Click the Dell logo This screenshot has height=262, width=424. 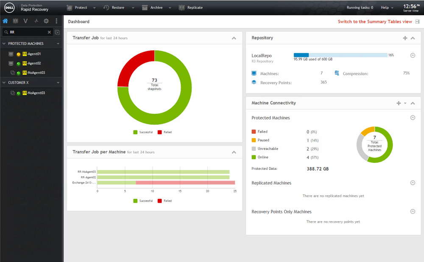[9, 8]
